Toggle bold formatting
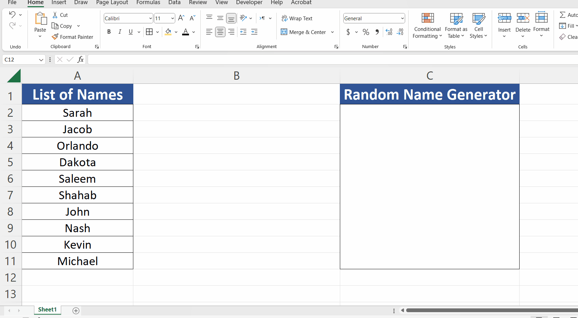The image size is (578, 318). pyautogui.click(x=109, y=32)
